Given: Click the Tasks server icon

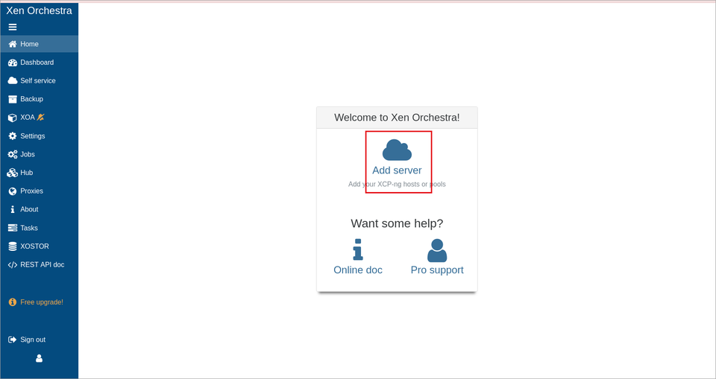Looking at the screenshot, I should [13, 228].
